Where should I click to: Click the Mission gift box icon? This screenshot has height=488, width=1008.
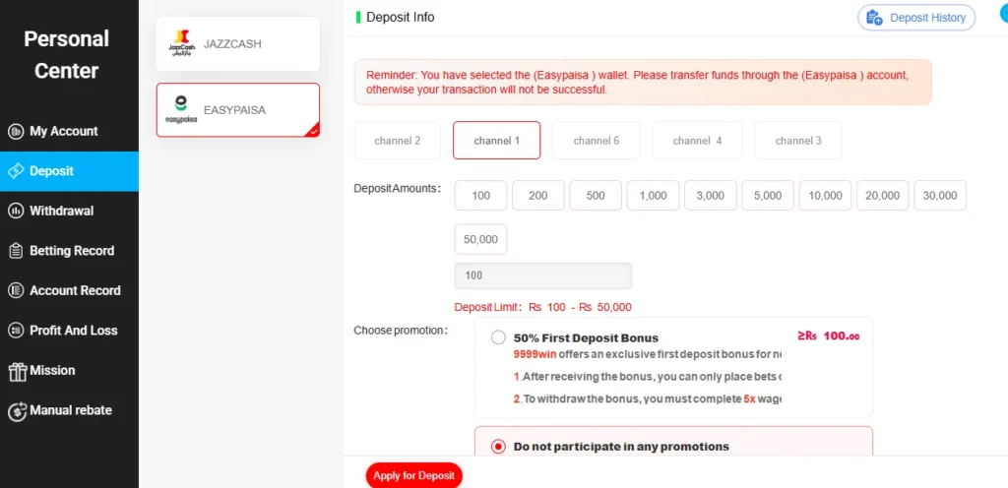[17, 371]
